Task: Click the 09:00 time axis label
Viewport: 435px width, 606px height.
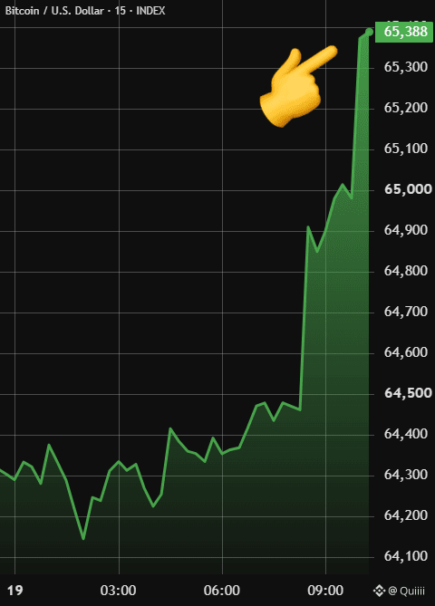Action: point(325,591)
